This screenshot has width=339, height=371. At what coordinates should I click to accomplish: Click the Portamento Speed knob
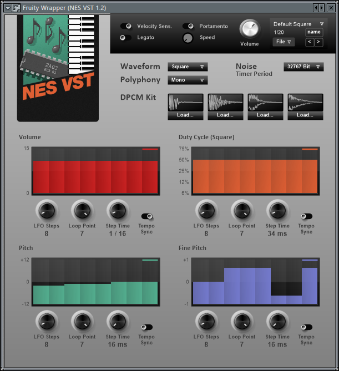[x=188, y=38]
